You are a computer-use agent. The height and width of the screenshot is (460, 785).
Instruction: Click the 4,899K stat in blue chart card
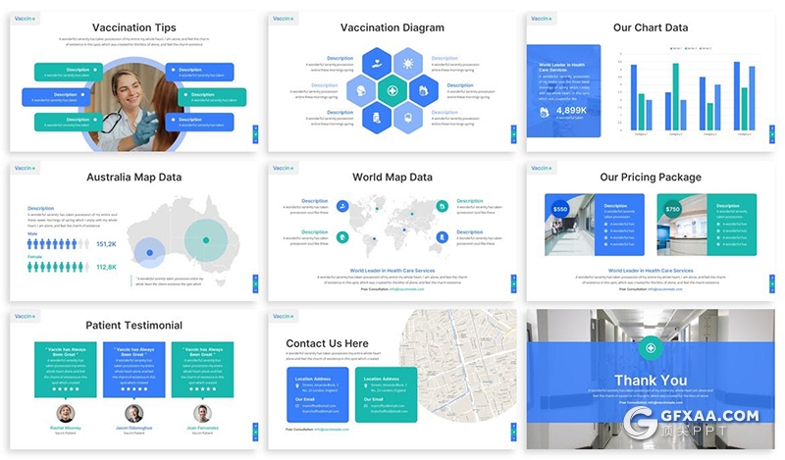571,111
